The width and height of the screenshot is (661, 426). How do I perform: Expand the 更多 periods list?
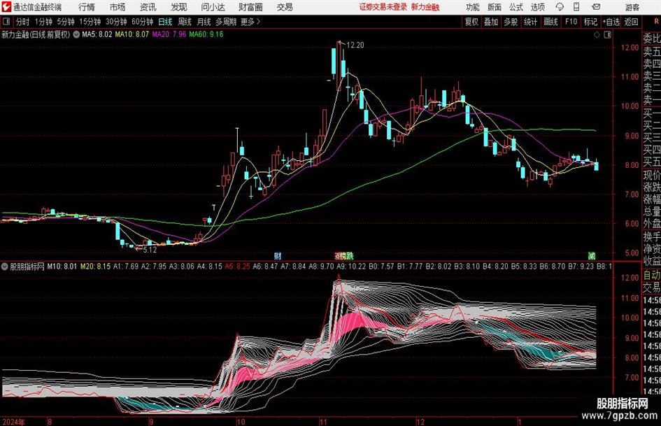pyautogui.click(x=250, y=22)
